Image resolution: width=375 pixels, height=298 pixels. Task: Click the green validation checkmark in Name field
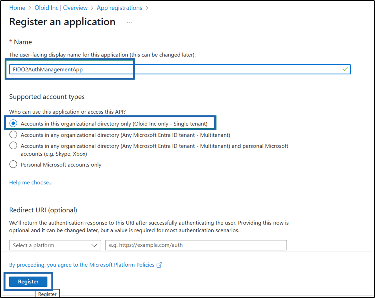point(345,69)
